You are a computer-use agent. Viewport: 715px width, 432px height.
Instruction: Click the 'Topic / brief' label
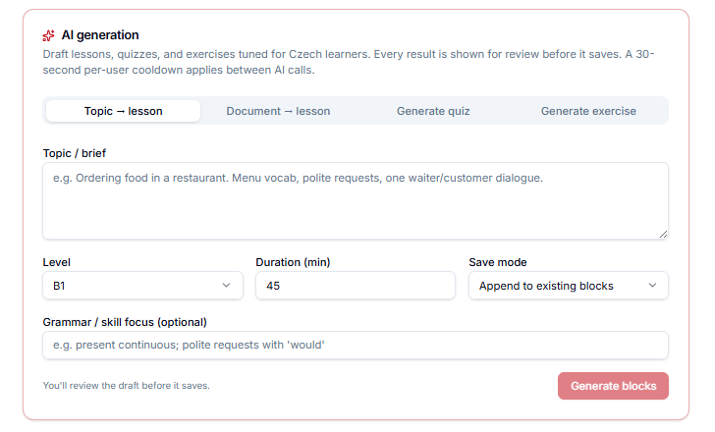tap(75, 153)
